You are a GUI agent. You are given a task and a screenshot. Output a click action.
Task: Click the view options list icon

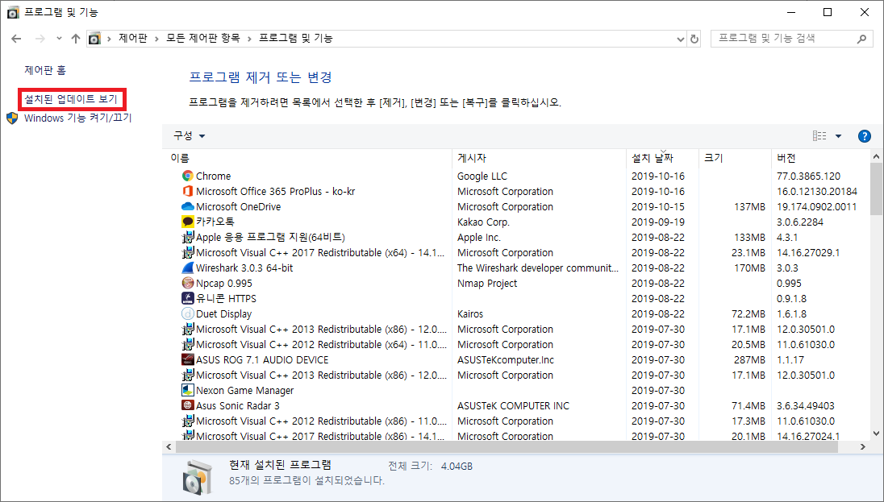819,136
